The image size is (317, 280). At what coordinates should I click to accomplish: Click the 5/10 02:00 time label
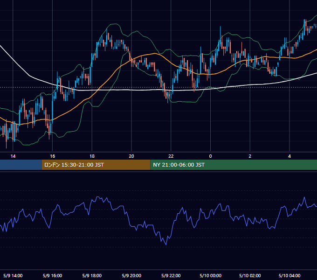coord(250,275)
